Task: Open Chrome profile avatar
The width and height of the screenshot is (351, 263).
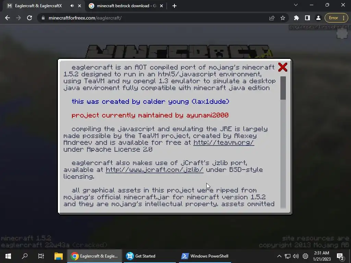Action: click(318, 18)
